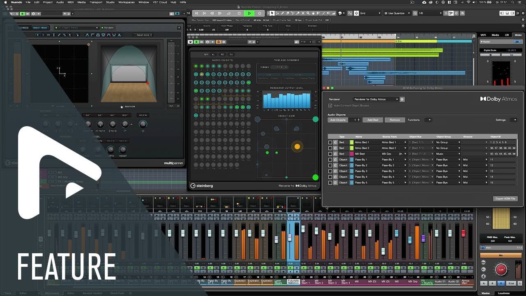
Task: Click the Record transport button
Action: 259,13
